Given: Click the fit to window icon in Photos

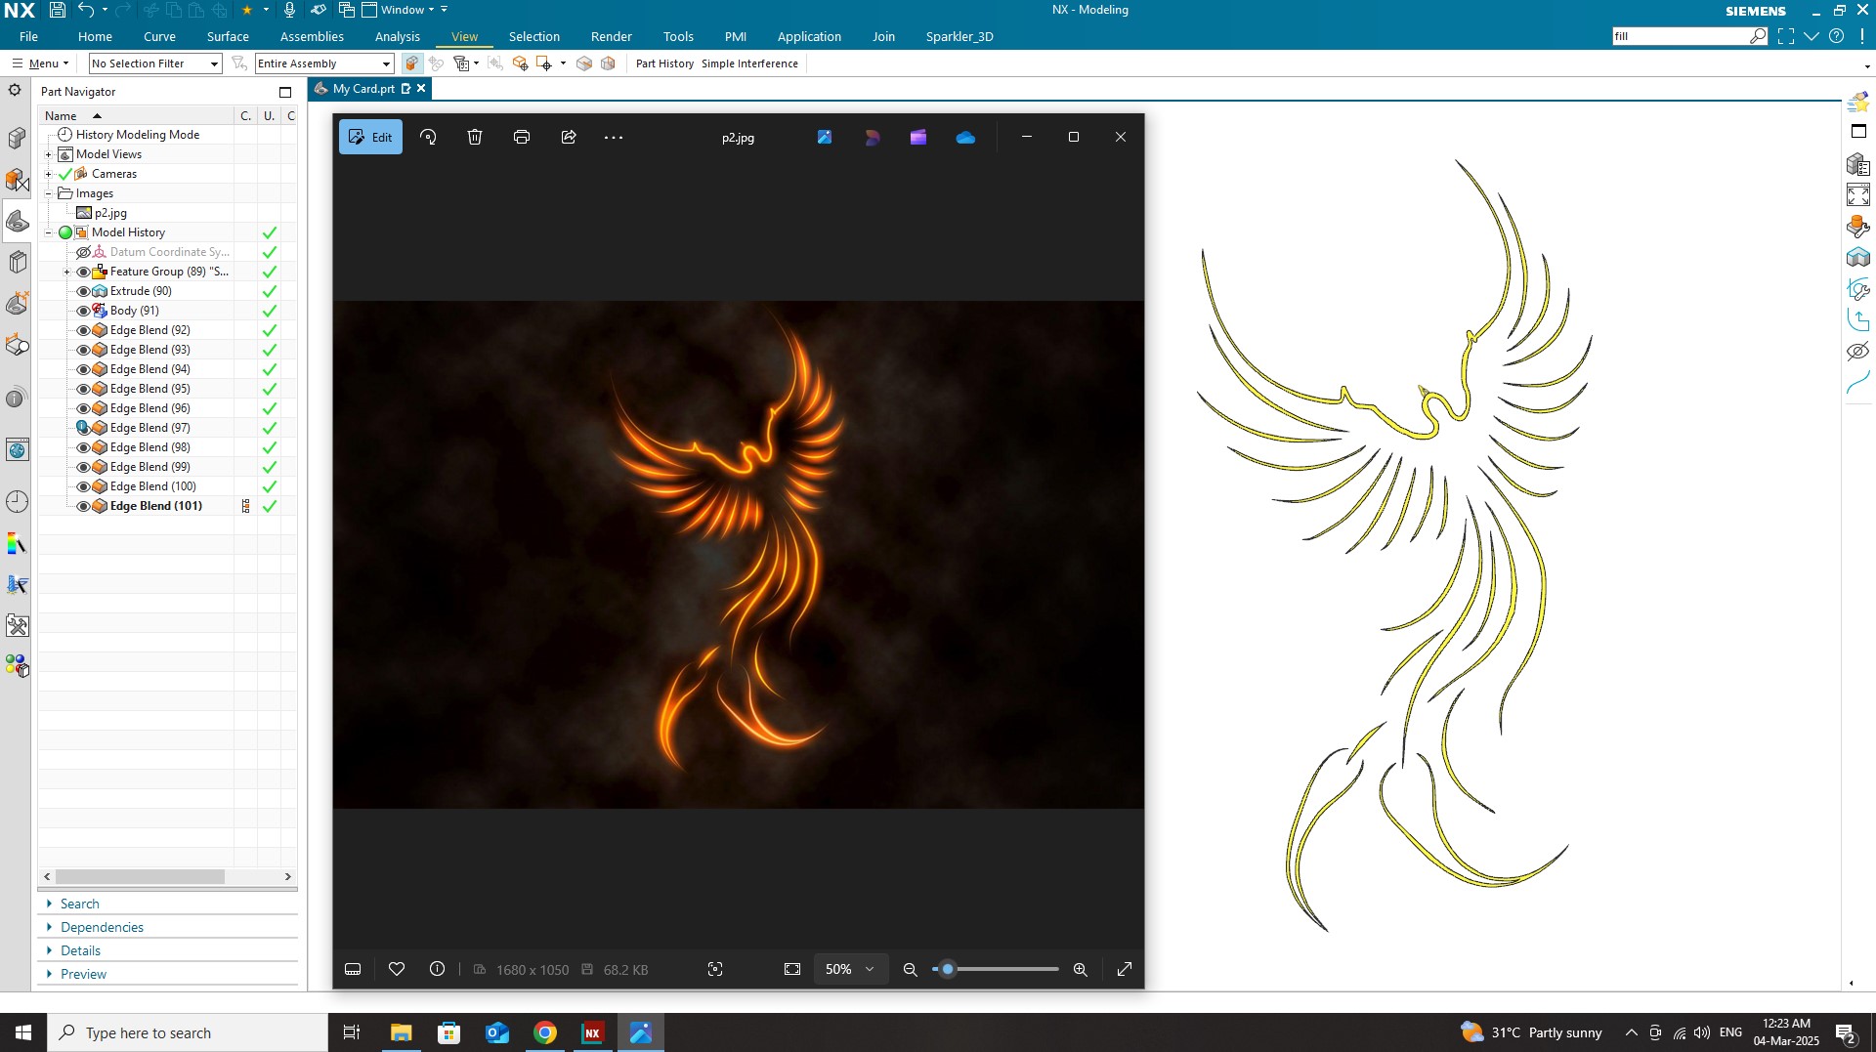Looking at the screenshot, I should pyautogui.click(x=792, y=969).
